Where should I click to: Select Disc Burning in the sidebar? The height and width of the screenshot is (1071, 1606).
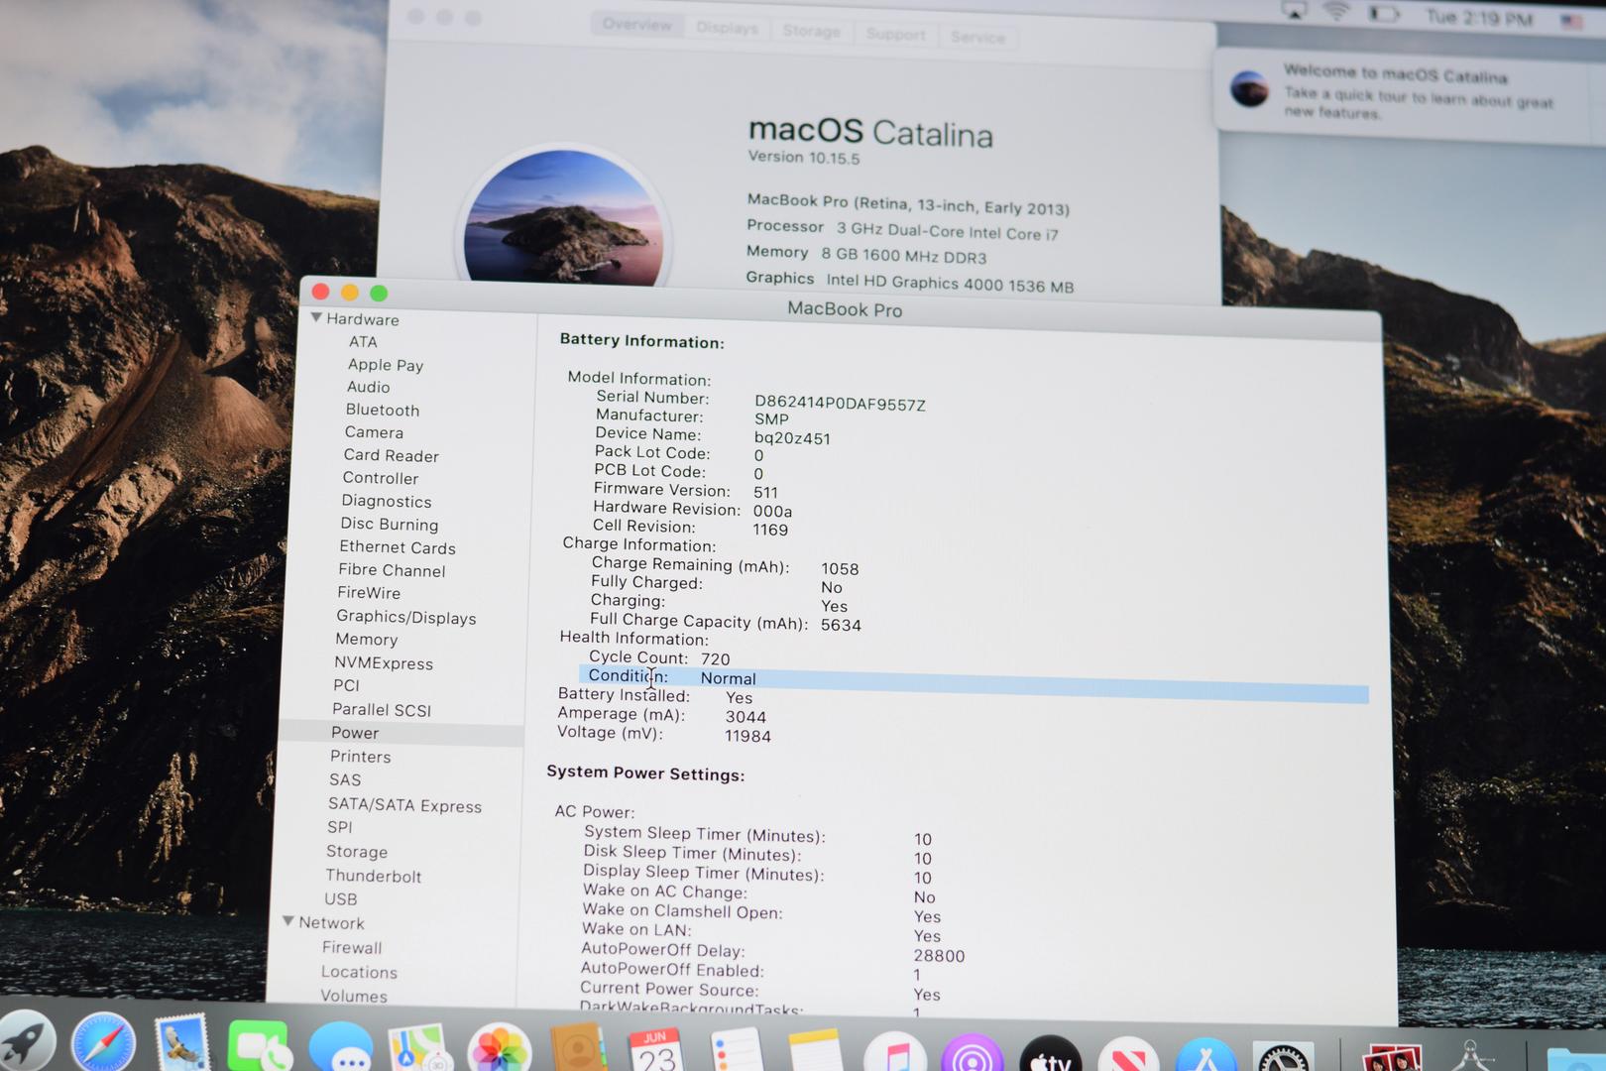(x=390, y=524)
